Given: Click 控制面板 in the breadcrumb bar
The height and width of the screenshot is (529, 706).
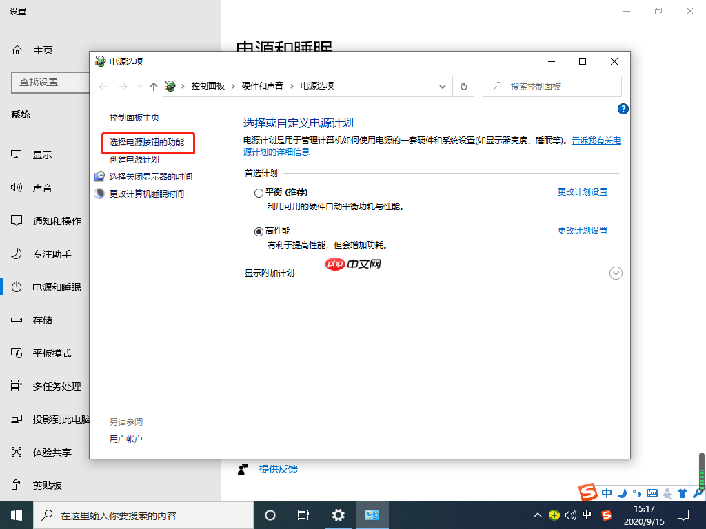Looking at the screenshot, I should [209, 86].
